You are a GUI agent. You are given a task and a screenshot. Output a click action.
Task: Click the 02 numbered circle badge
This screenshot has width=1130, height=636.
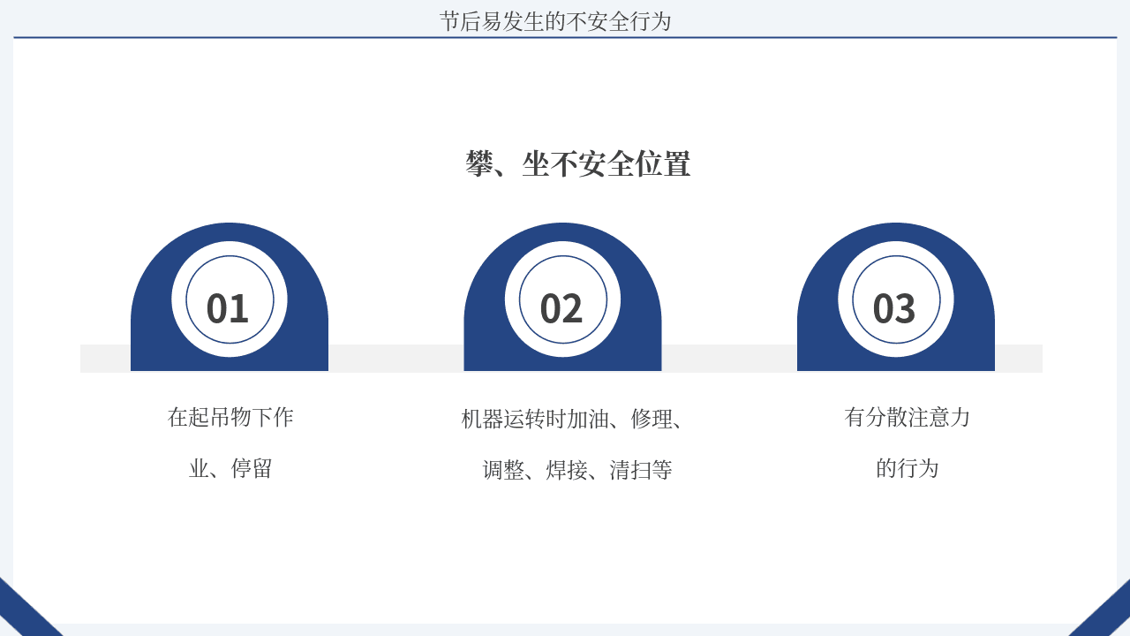562,299
